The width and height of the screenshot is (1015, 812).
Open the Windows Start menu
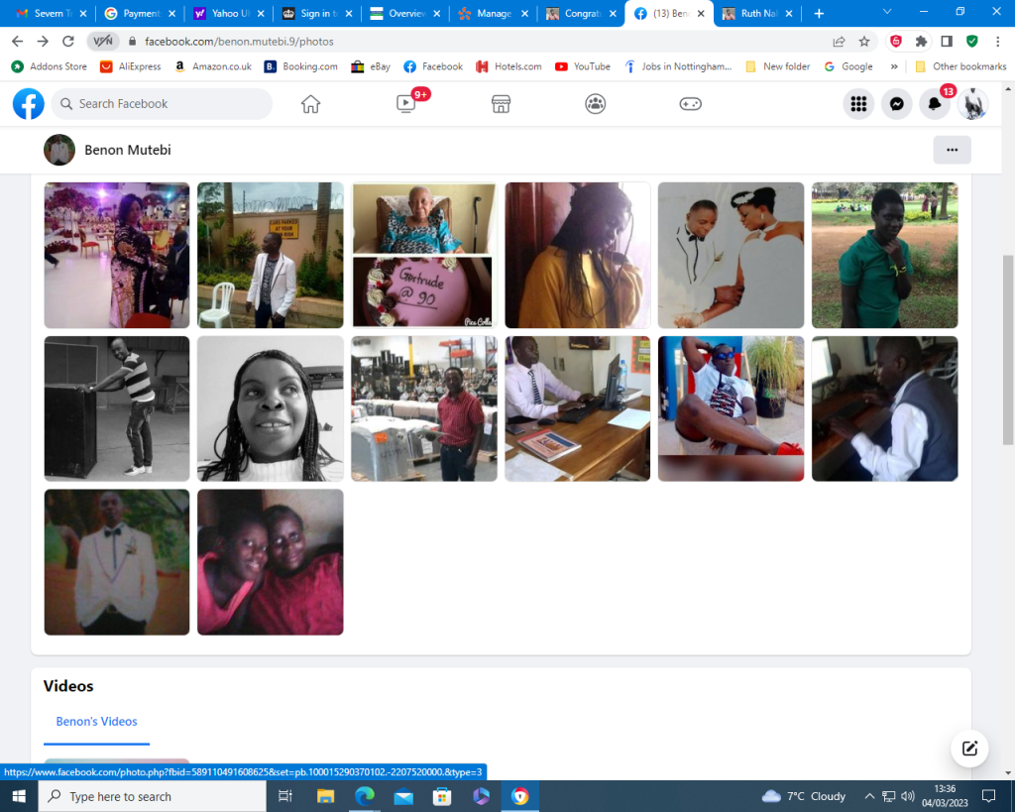19,796
